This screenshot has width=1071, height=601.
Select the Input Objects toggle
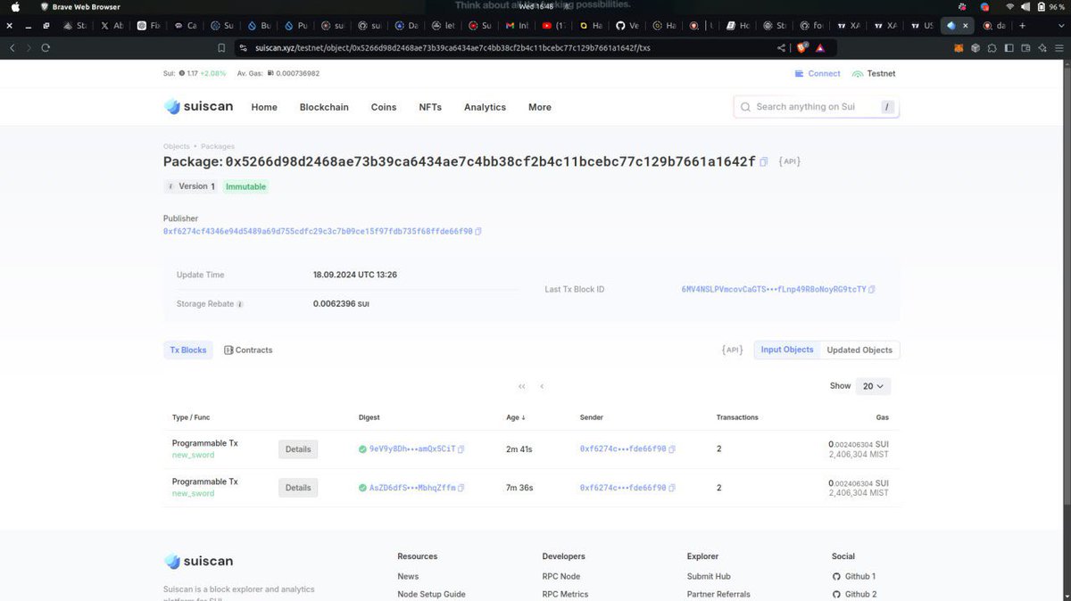tap(786, 350)
